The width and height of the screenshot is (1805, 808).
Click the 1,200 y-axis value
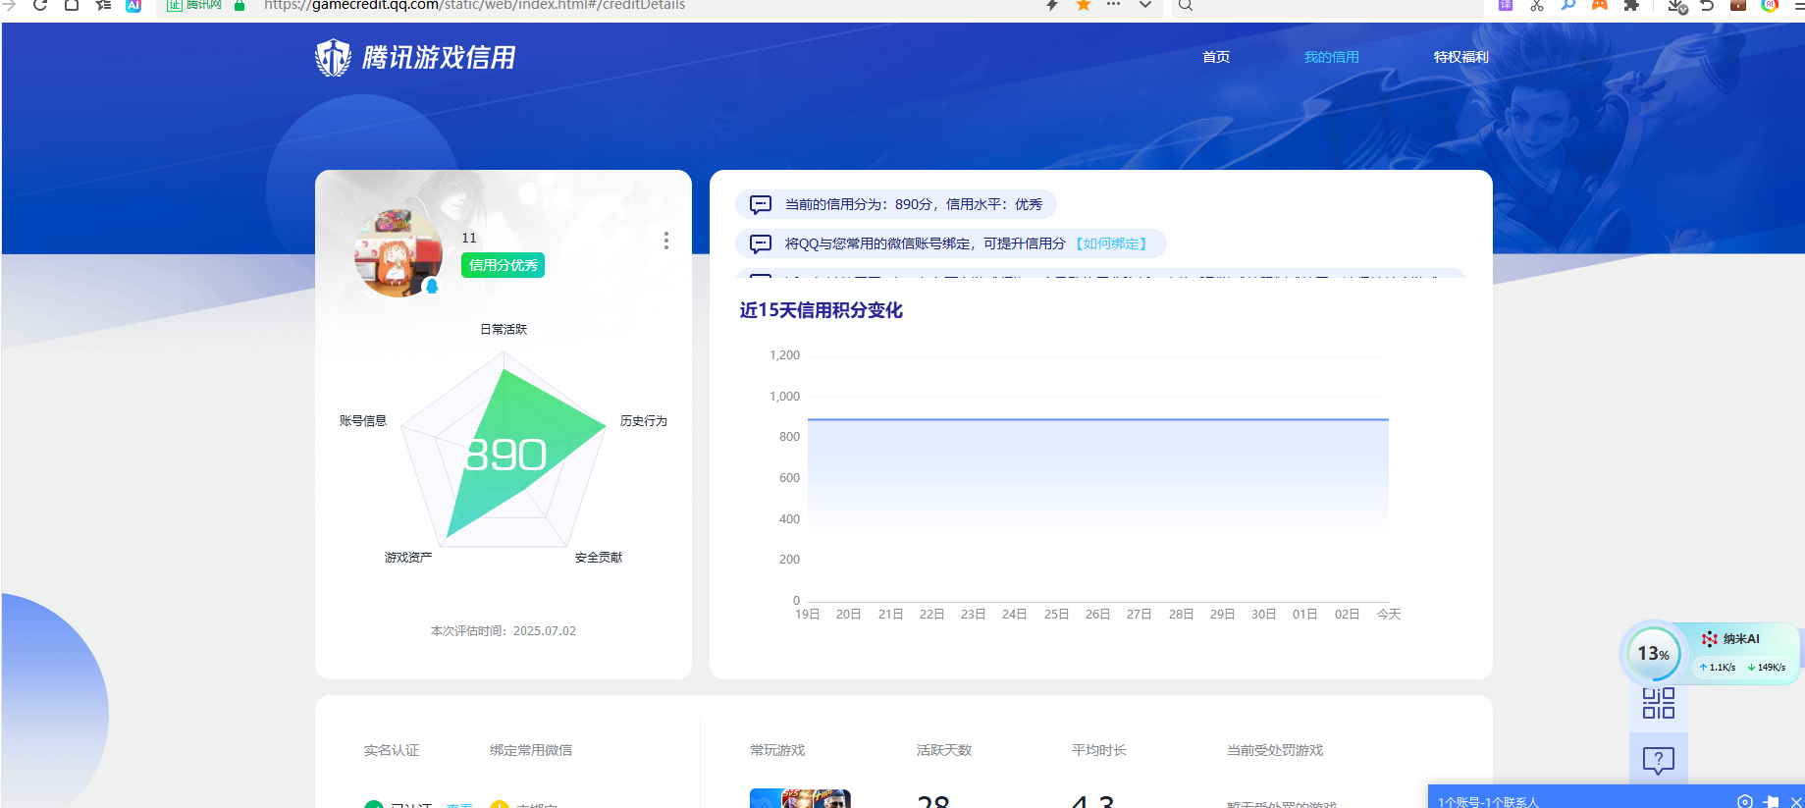click(784, 354)
